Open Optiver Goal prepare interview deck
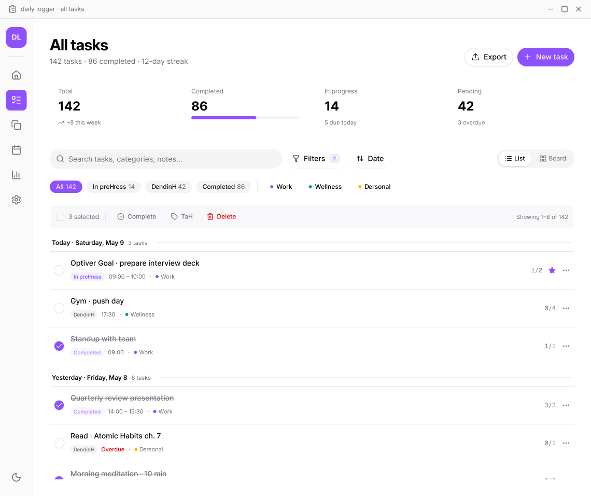Screen dimensions: 591x496 point(135,263)
